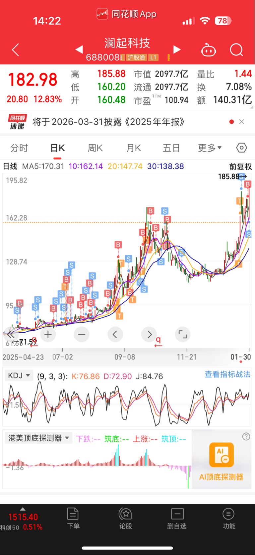Open help for the top-bottom detector
255x555 pixels.
pyautogui.click(x=246, y=437)
